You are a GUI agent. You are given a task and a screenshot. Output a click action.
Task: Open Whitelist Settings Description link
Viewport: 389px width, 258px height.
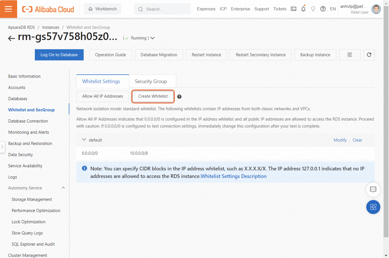click(x=234, y=176)
